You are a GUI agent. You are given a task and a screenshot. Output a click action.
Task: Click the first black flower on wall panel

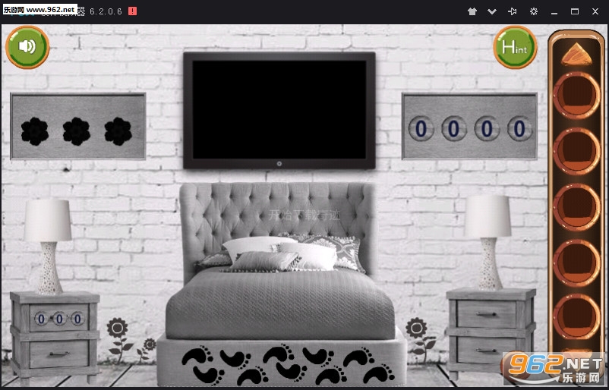34,132
